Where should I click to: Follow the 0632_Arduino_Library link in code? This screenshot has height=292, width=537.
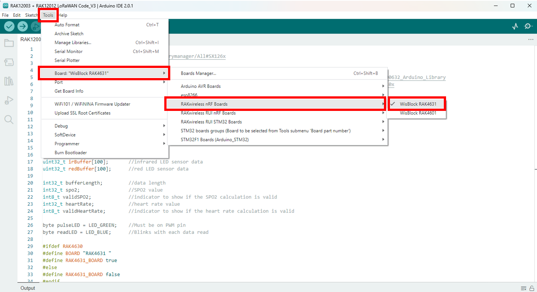coord(417,77)
